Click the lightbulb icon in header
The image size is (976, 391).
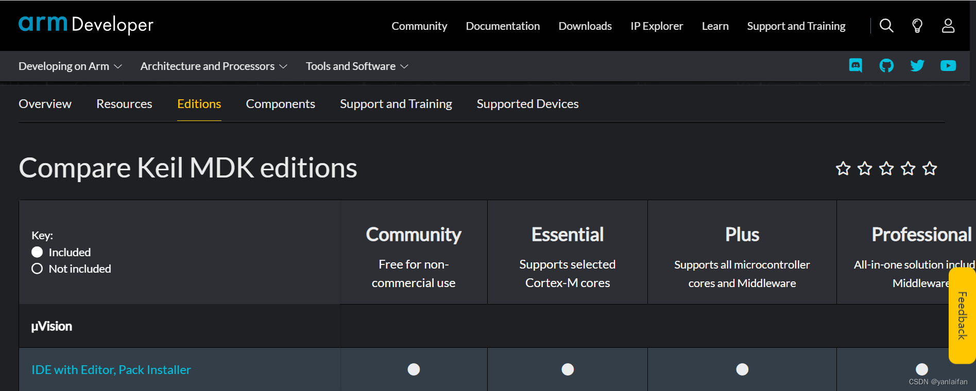pyautogui.click(x=917, y=26)
